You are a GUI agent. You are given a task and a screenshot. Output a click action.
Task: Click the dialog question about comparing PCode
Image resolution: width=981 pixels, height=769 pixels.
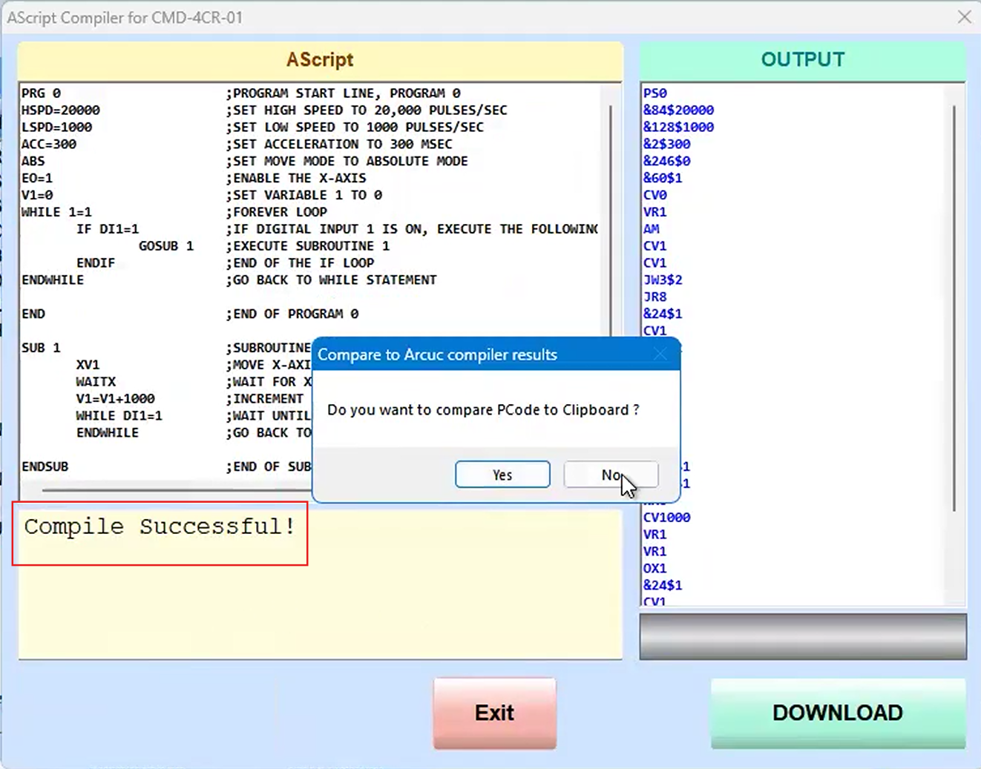[x=483, y=410]
